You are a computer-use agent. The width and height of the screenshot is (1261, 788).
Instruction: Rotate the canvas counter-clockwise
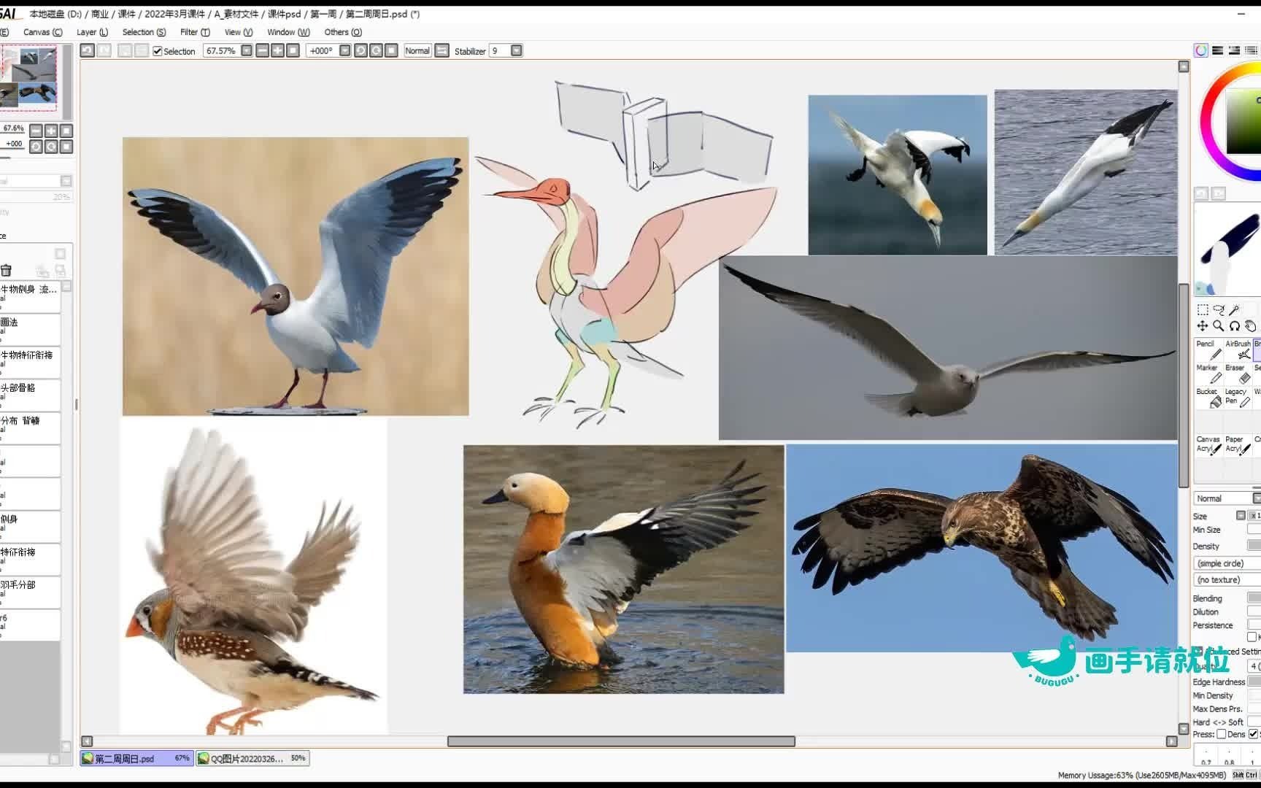pos(360,50)
